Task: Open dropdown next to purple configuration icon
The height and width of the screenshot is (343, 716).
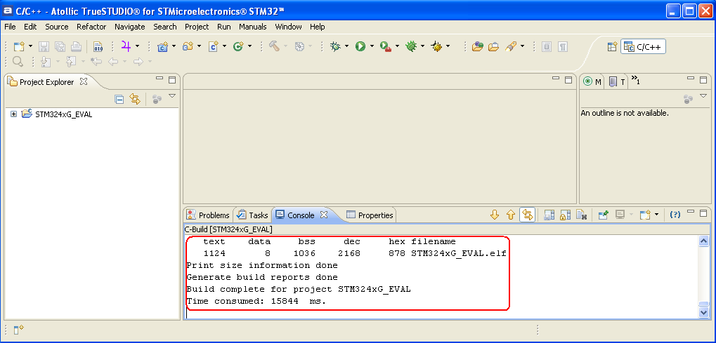Action: [x=137, y=46]
